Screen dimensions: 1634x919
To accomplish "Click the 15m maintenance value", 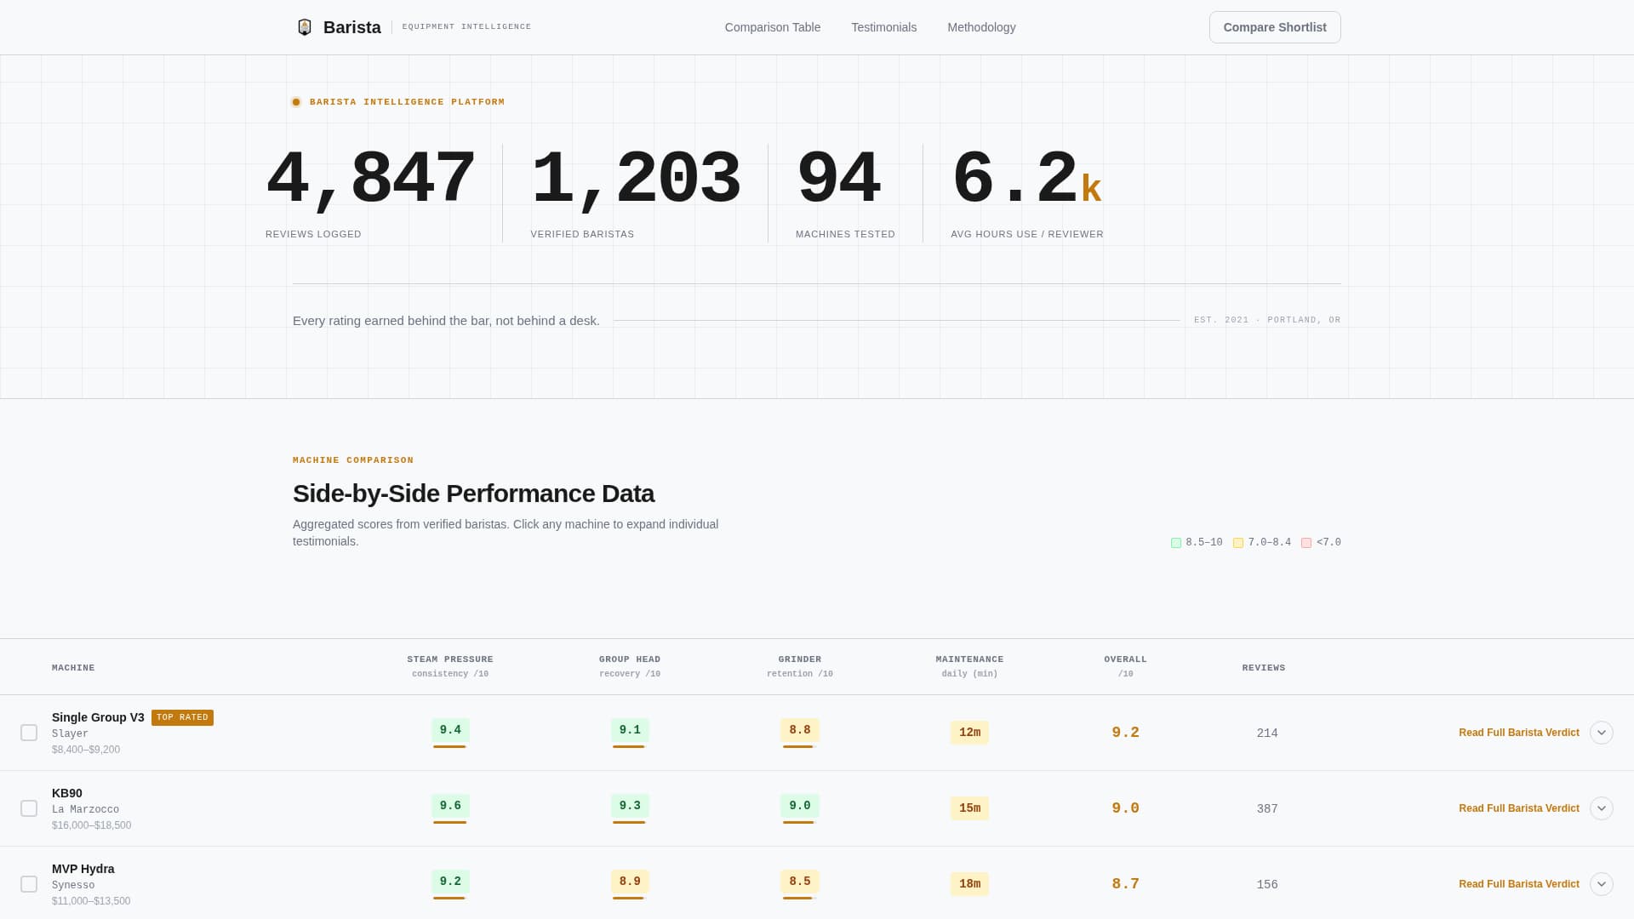I will (969, 808).
